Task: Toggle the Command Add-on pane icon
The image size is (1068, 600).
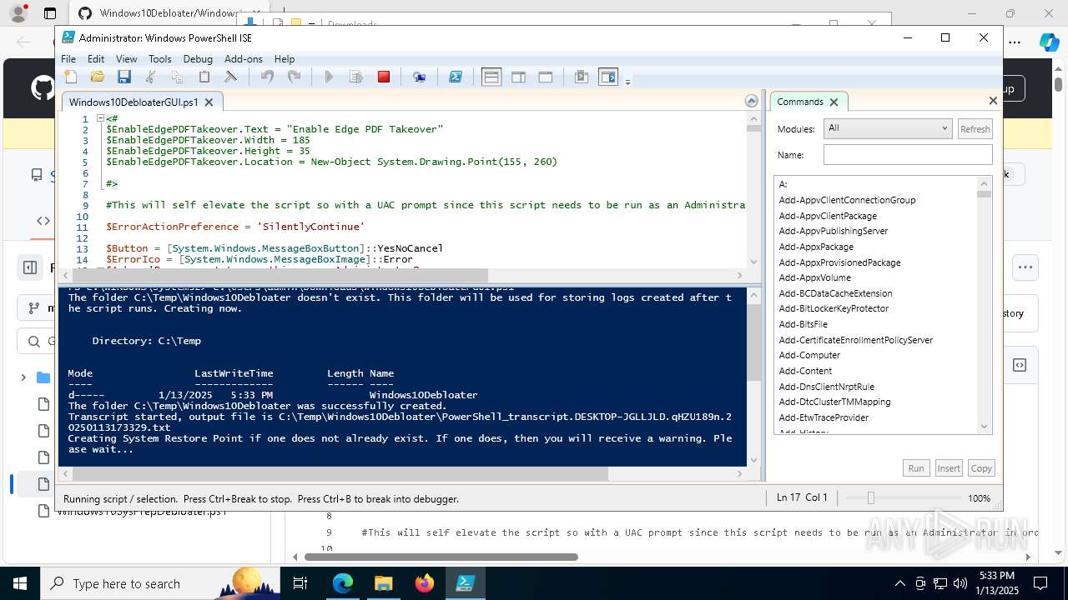Action: 608,77
